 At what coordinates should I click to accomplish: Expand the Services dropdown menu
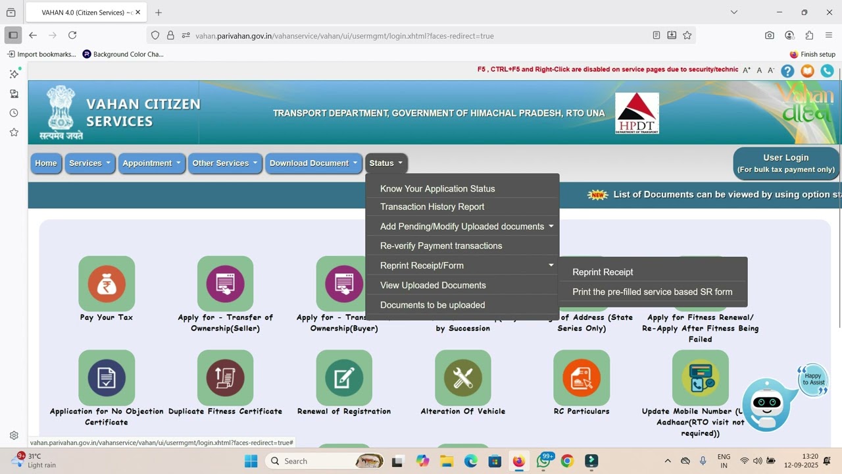(x=90, y=163)
